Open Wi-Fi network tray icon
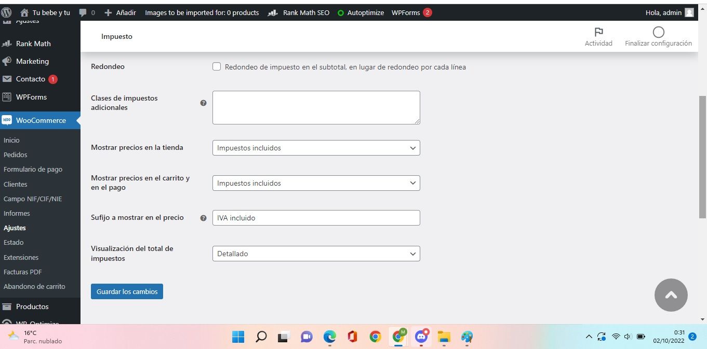This screenshot has width=707, height=349. point(616,337)
